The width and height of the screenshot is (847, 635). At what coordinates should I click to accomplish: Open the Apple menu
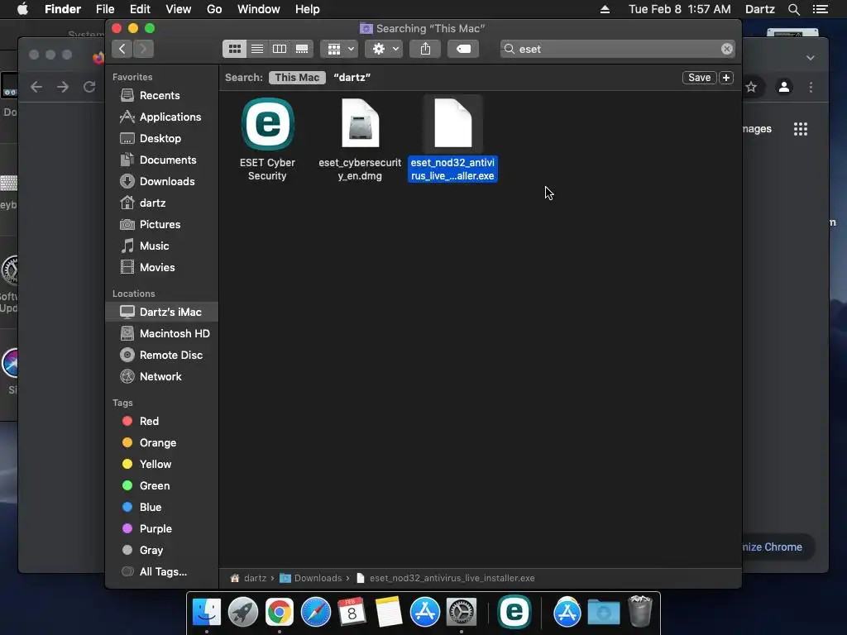22,9
